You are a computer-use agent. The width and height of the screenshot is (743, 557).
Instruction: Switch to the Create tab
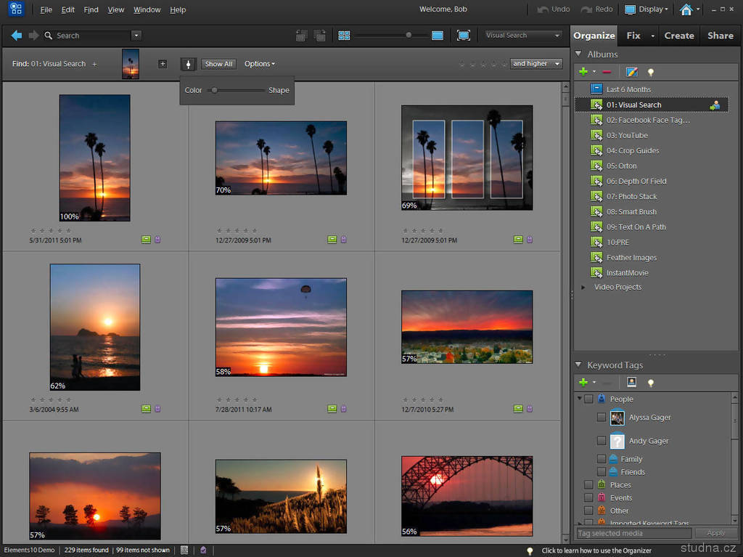pyautogui.click(x=678, y=35)
